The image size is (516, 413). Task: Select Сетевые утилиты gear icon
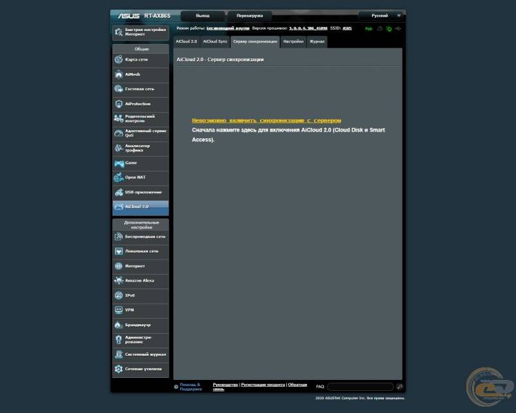[x=118, y=369]
